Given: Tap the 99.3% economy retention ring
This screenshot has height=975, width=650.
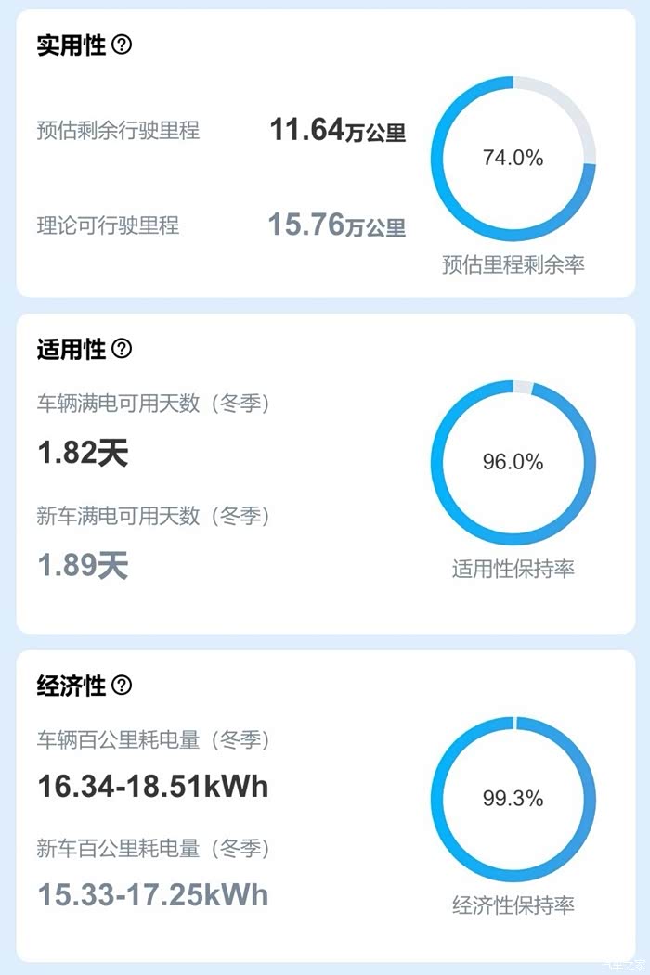Looking at the screenshot, I should (513, 799).
